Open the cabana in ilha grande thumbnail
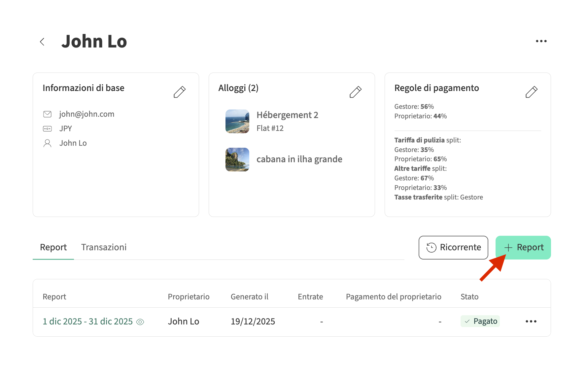 [237, 160]
